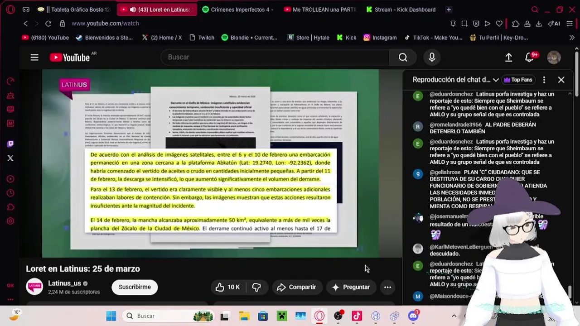The height and width of the screenshot is (326, 580).
Task: Open the GX Cleaner broom sidebar icon
Action: (10, 95)
